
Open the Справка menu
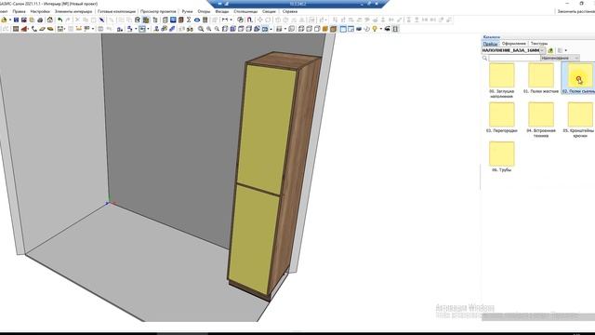[290, 11]
